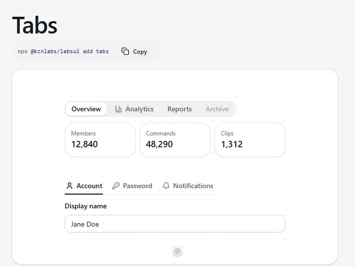Click the copy clipboard icon
This screenshot has height=266, width=355.
125,51
